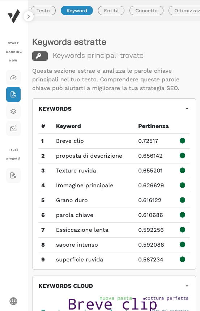The image size is (200, 311).
Task: Click the green dot for superficie ruvida
Action: [x=182, y=259]
